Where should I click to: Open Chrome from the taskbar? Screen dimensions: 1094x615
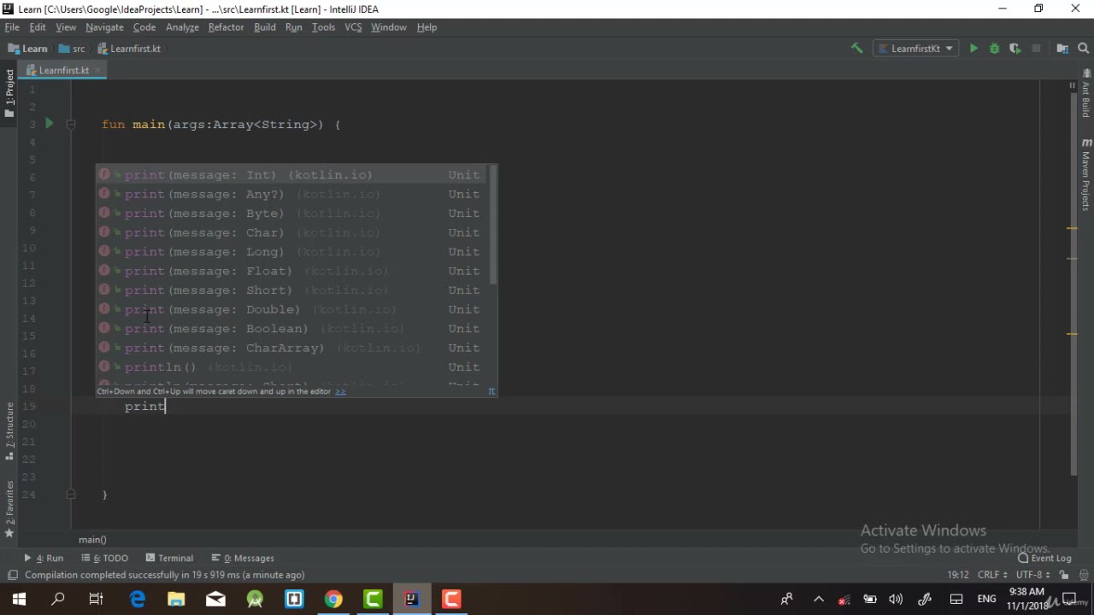(333, 600)
